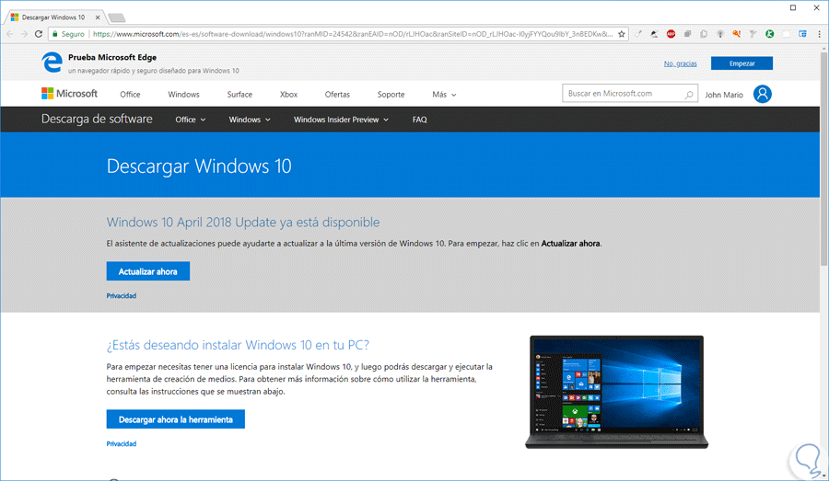Screen dimensions: 829x481
Task: Click the copy pages extension icon
Action: click(x=704, y=34)
